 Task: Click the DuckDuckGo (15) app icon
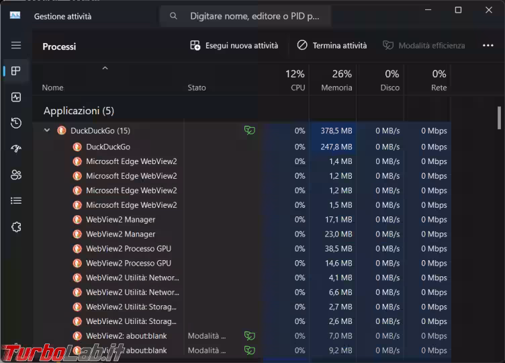pos(62,130)
